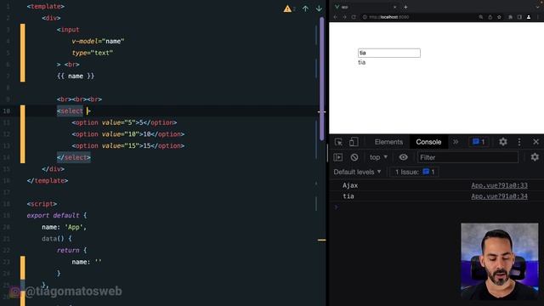This screenshot has width=544, height=306.
Task: Click the closing select tag in code
Action: pyautogui.click(x=74, y=157)
